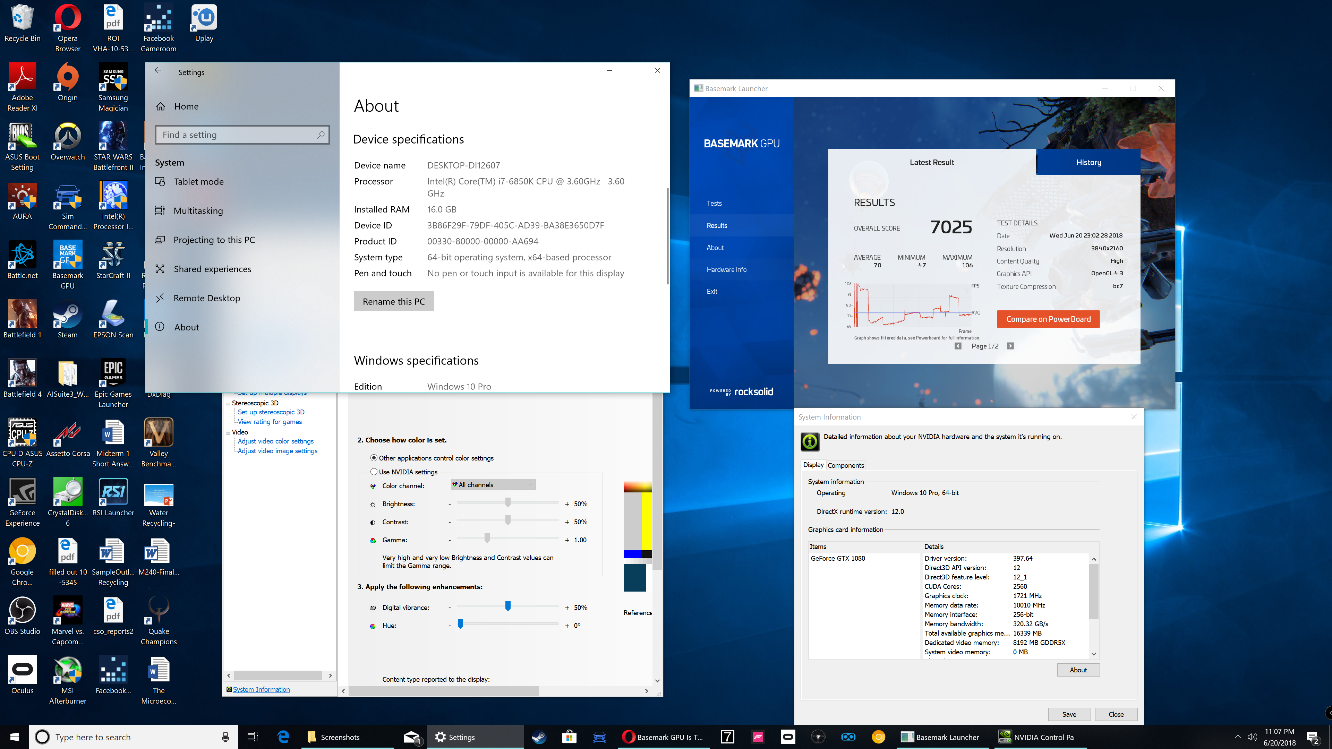Collapse the Video tree node
Viewport: 1332px width, 749px height.
(x=228, y=432)
